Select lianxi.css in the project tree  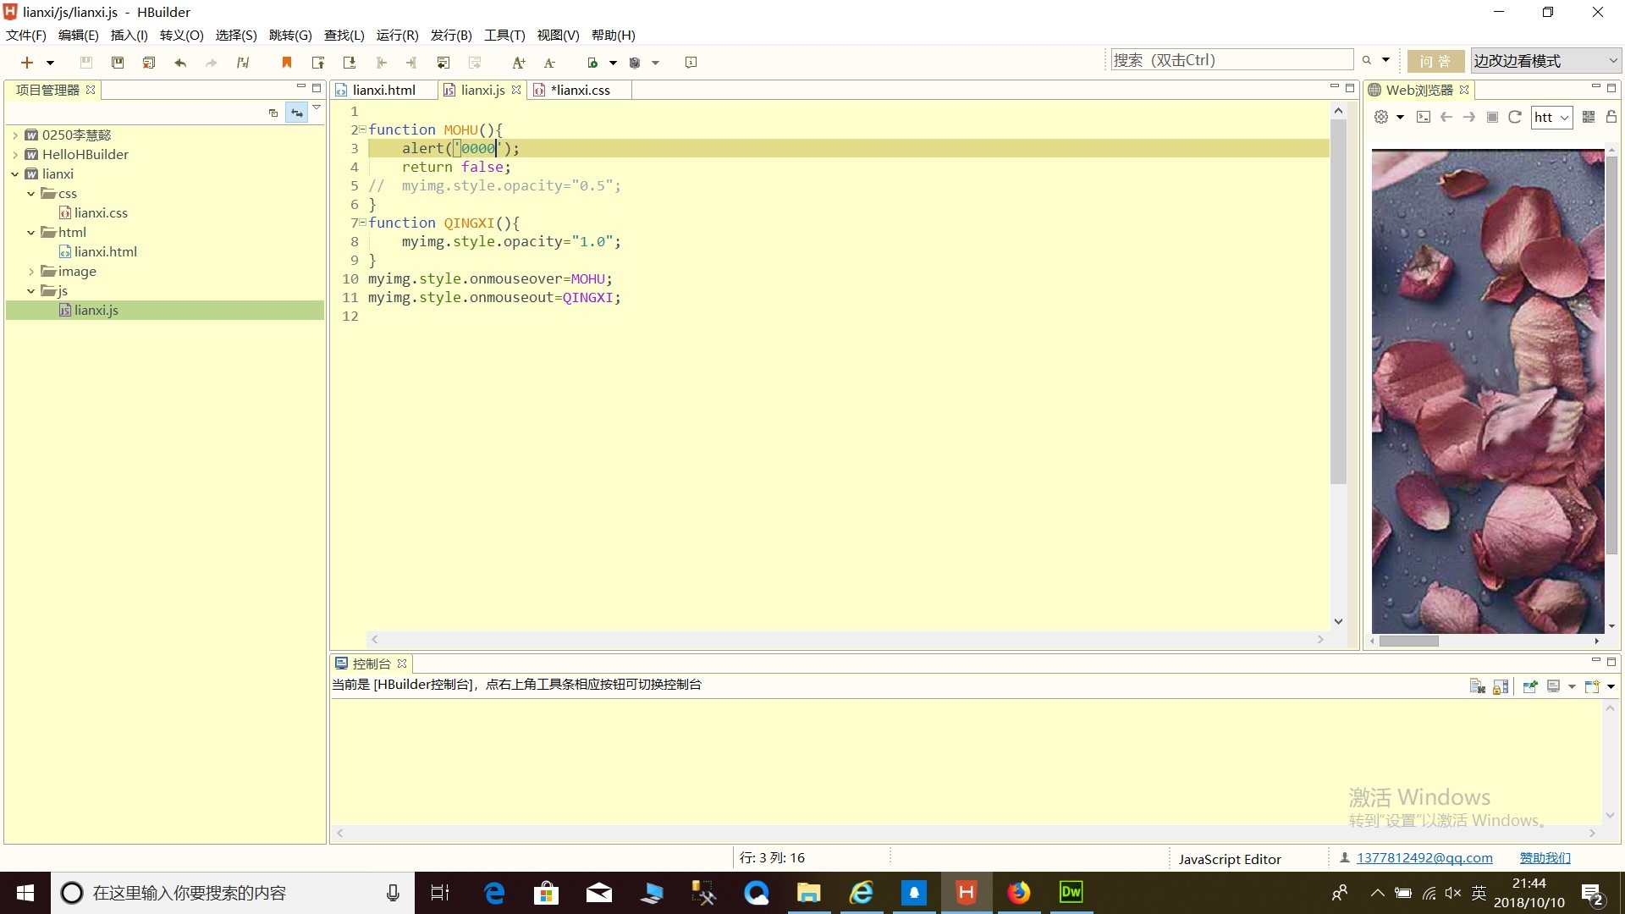click(101, 213)
